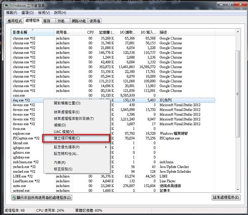Image resolution: width=248 pixels, height=215 pixels.
Task: Open the 選項(O) menu
Action: coord(29,13)
